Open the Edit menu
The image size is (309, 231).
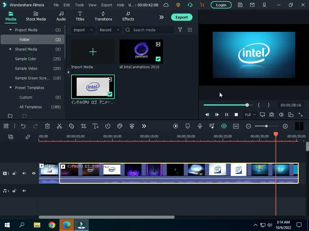67,5
